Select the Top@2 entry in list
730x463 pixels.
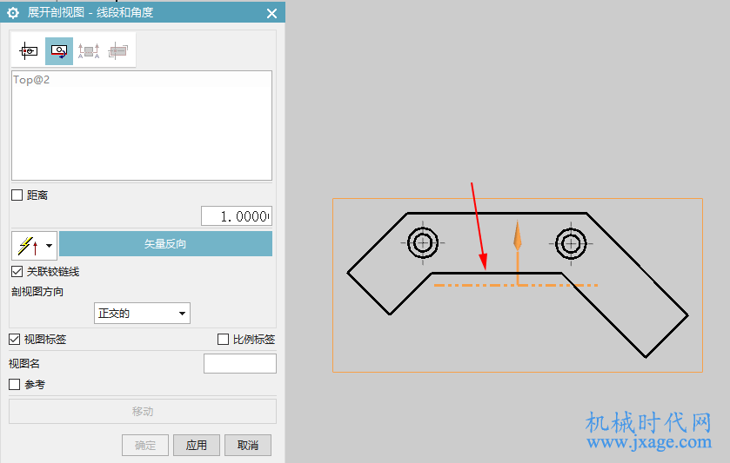coord(31,80)
